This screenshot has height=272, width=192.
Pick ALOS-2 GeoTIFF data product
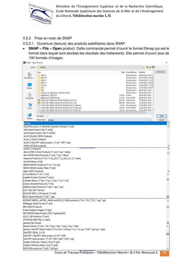[x=47, y=143]
